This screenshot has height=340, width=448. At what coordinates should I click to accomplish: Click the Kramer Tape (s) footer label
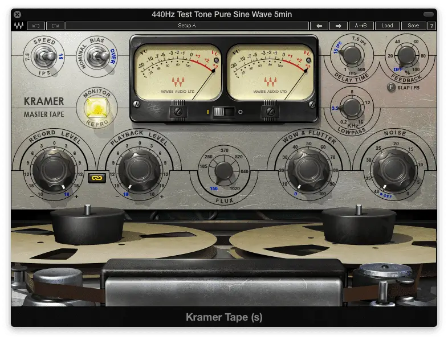point(224,317)
